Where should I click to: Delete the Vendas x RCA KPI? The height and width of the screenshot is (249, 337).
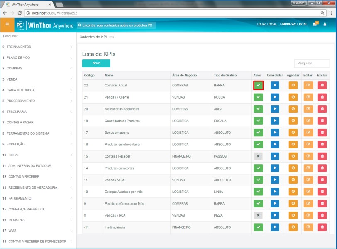coord(322,215)
